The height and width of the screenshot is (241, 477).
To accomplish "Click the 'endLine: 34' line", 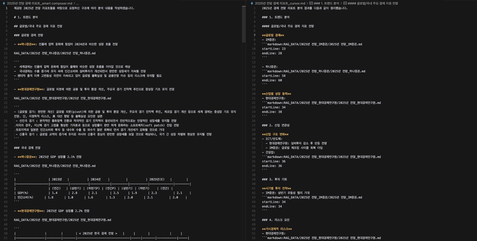I will pos(272,206).
